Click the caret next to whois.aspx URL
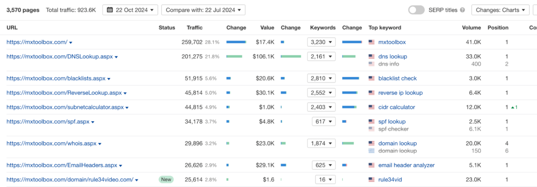Viewport: 537px width, 187px height. point(100,144)
